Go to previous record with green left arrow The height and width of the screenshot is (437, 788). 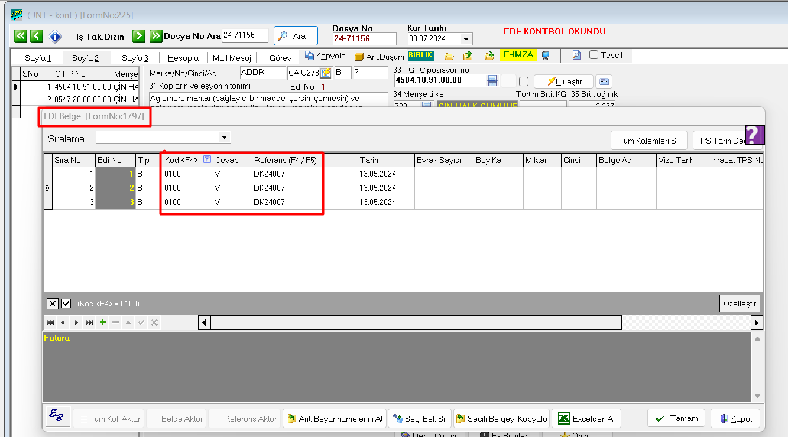tap(37, 36)
